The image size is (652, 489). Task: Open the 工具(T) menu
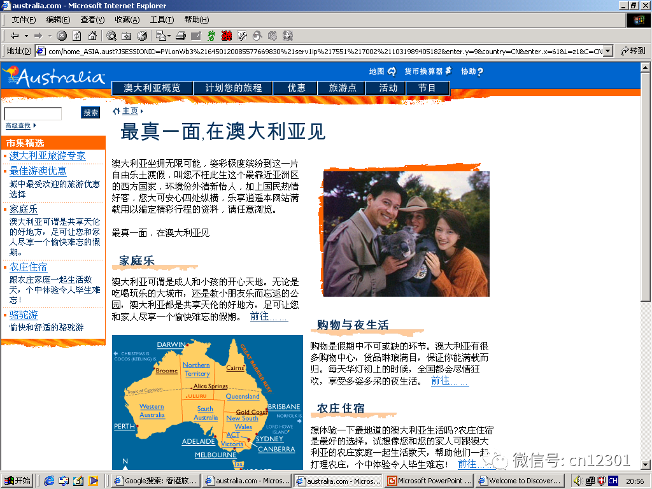point(162,20)
